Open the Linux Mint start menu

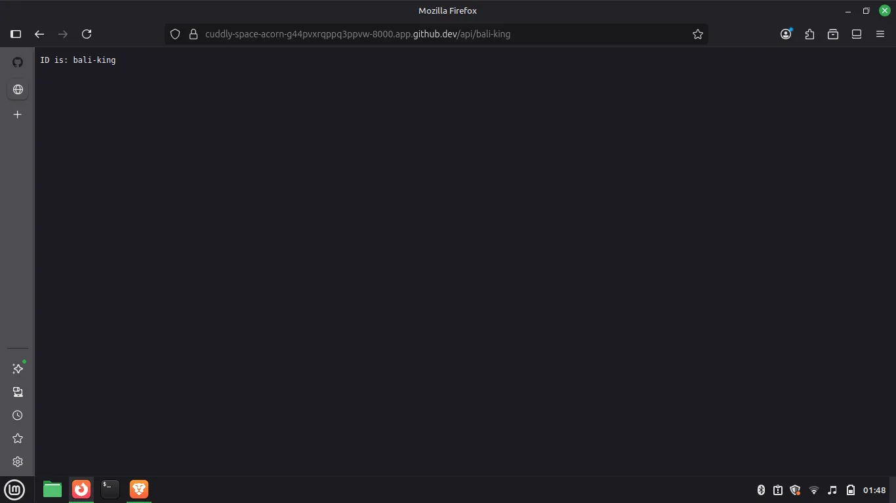pos(14,489)
